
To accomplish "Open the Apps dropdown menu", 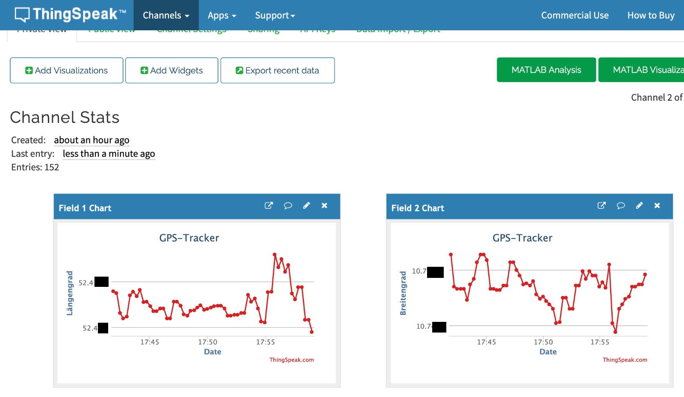I will (x=222, y=15).
